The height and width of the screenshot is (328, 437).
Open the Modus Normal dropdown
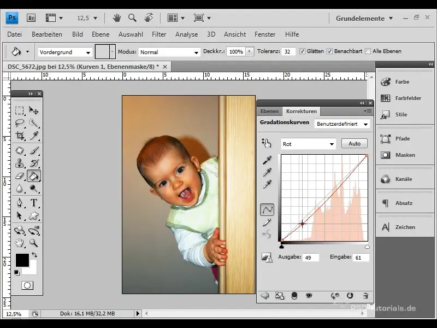(169, 52)
